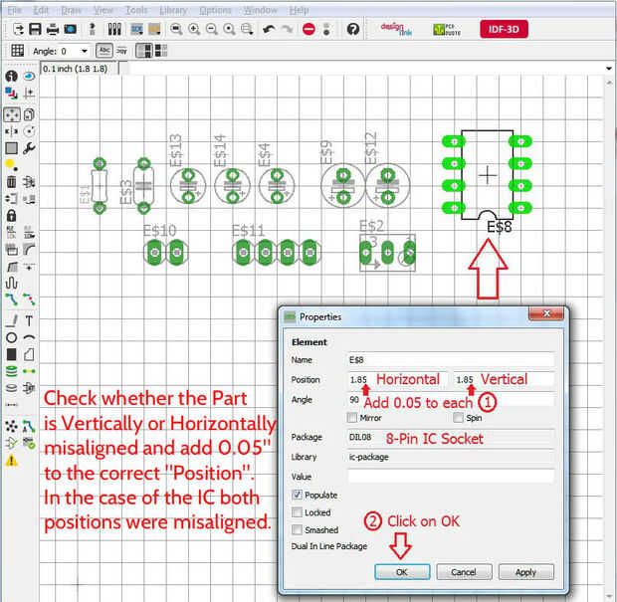Open the Library menu
The height and width of the screenshot is (602, 617).
pos(173,10)
